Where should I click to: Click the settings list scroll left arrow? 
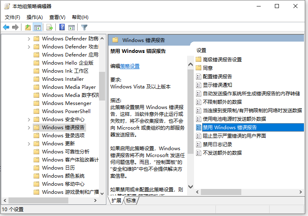(x=197, y=192)
